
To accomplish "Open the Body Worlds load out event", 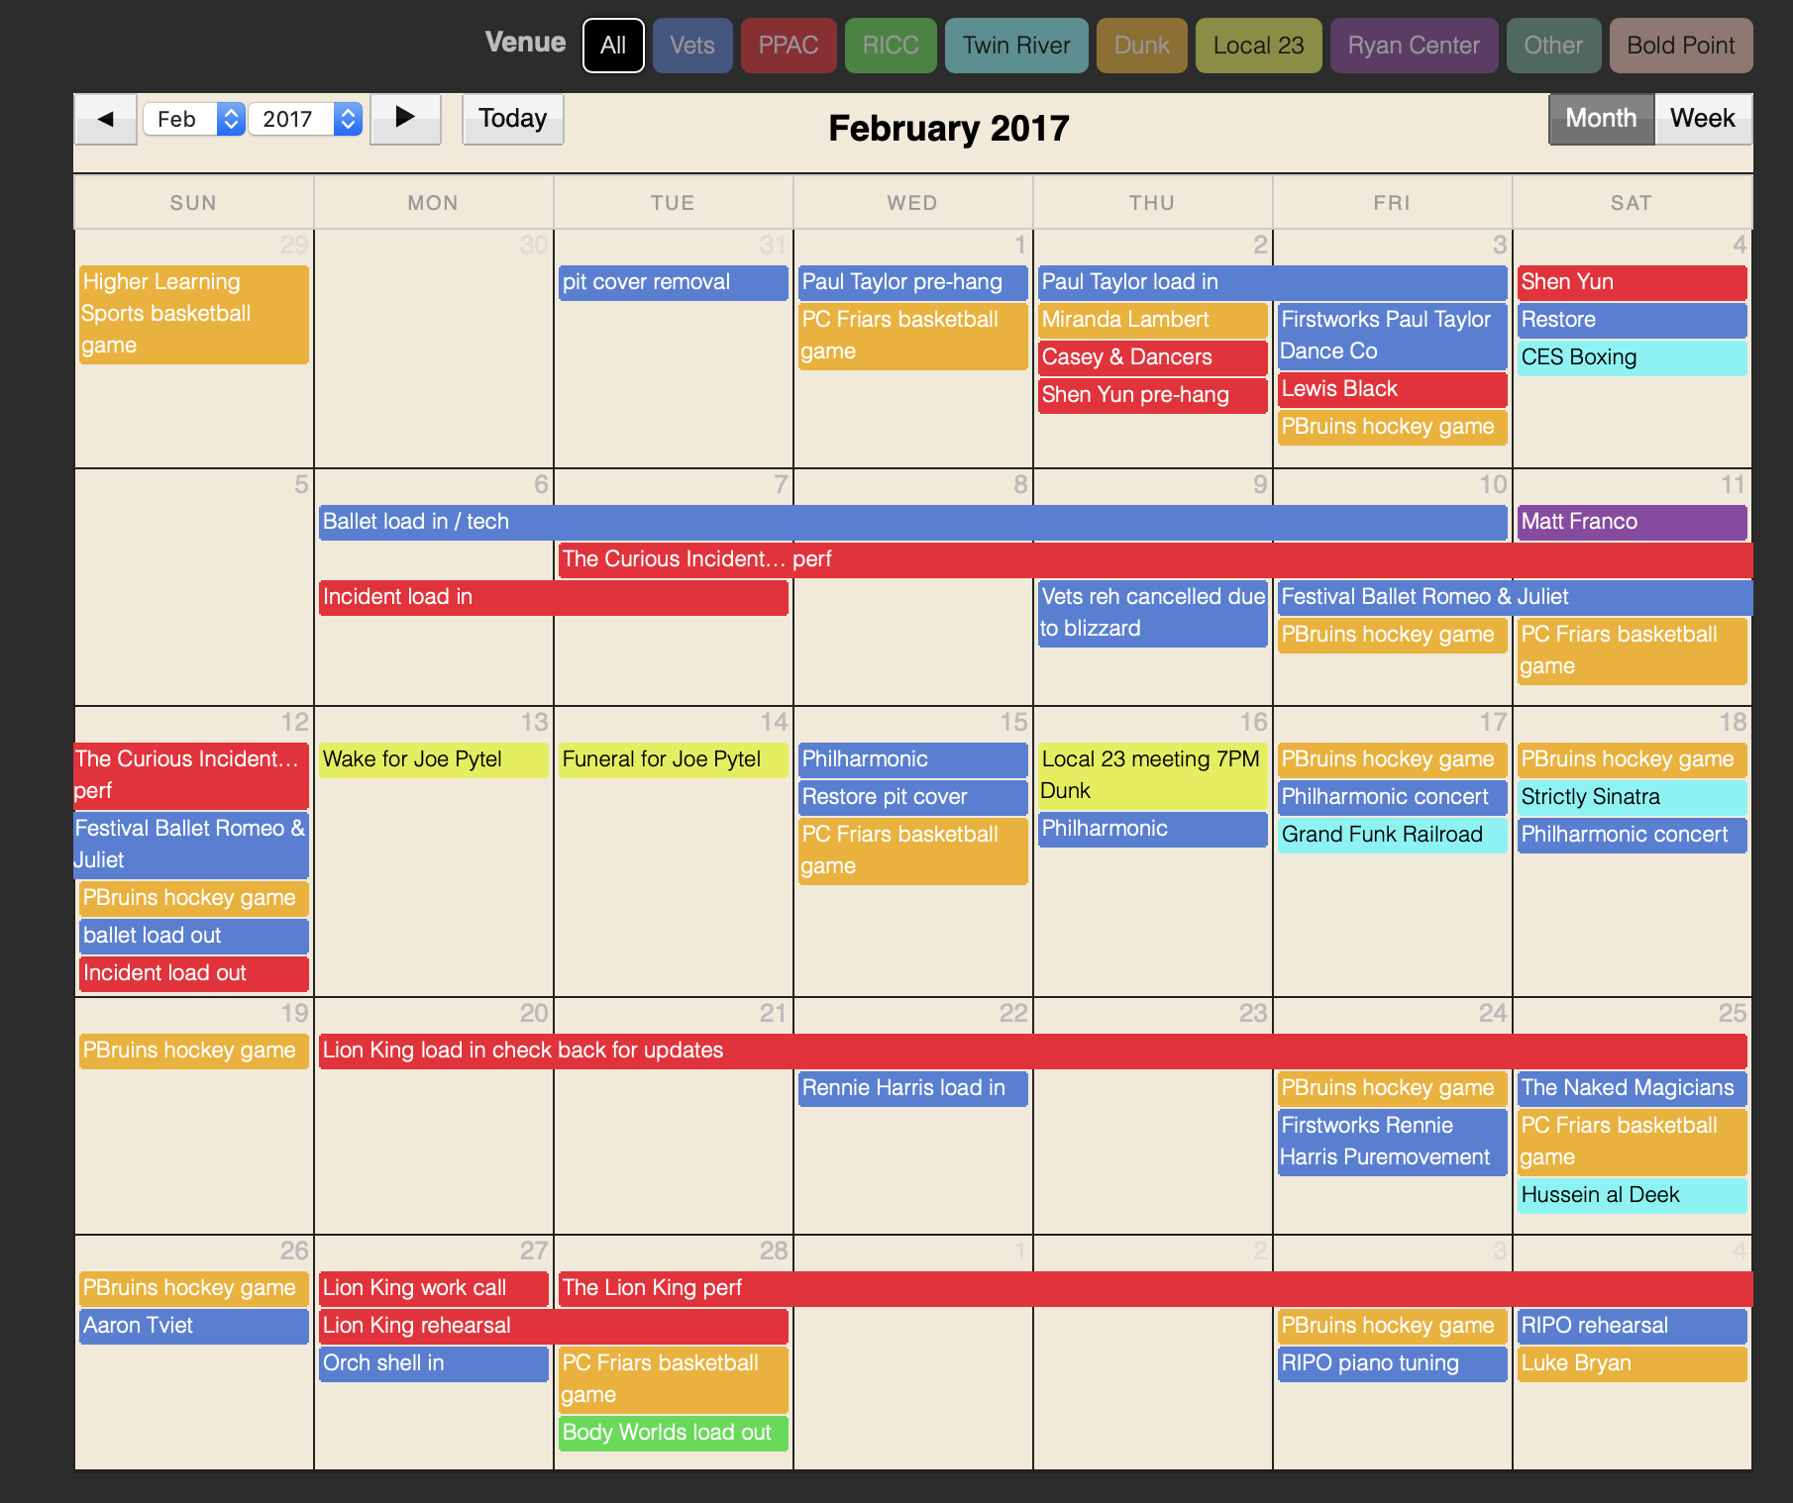I will pyautogui.click(x=673, y=1433).
